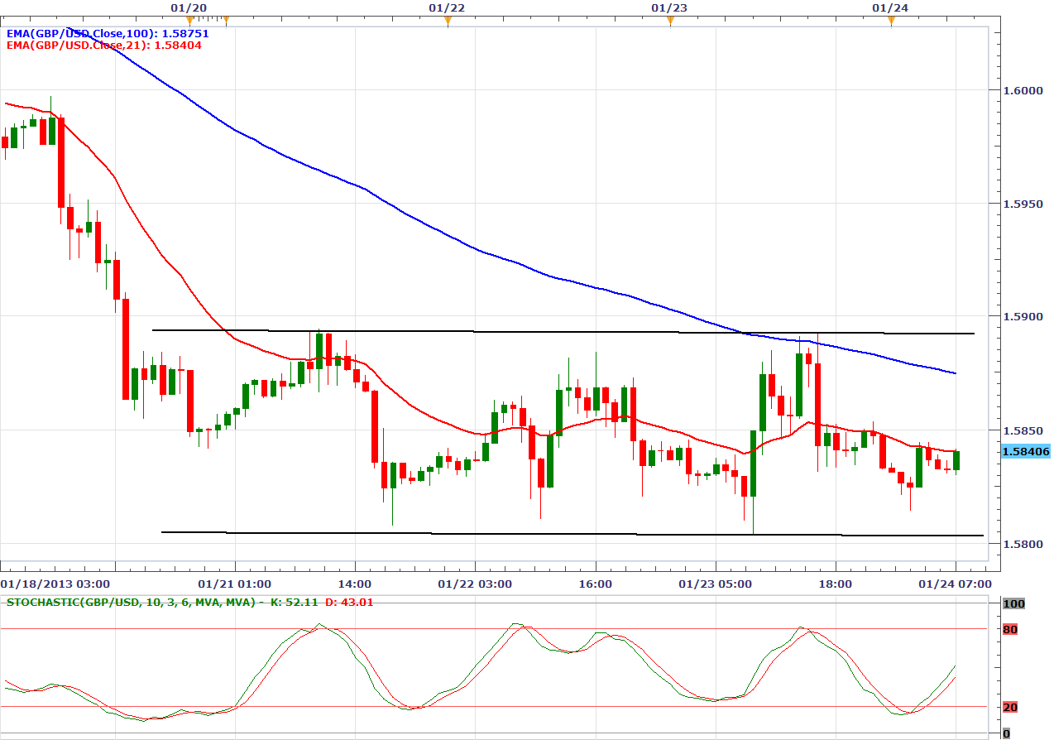The height and width of the screenshot is (740, 1054).
Task: Click the 1.6000 price axis label
Action: tap(1022, 89)
